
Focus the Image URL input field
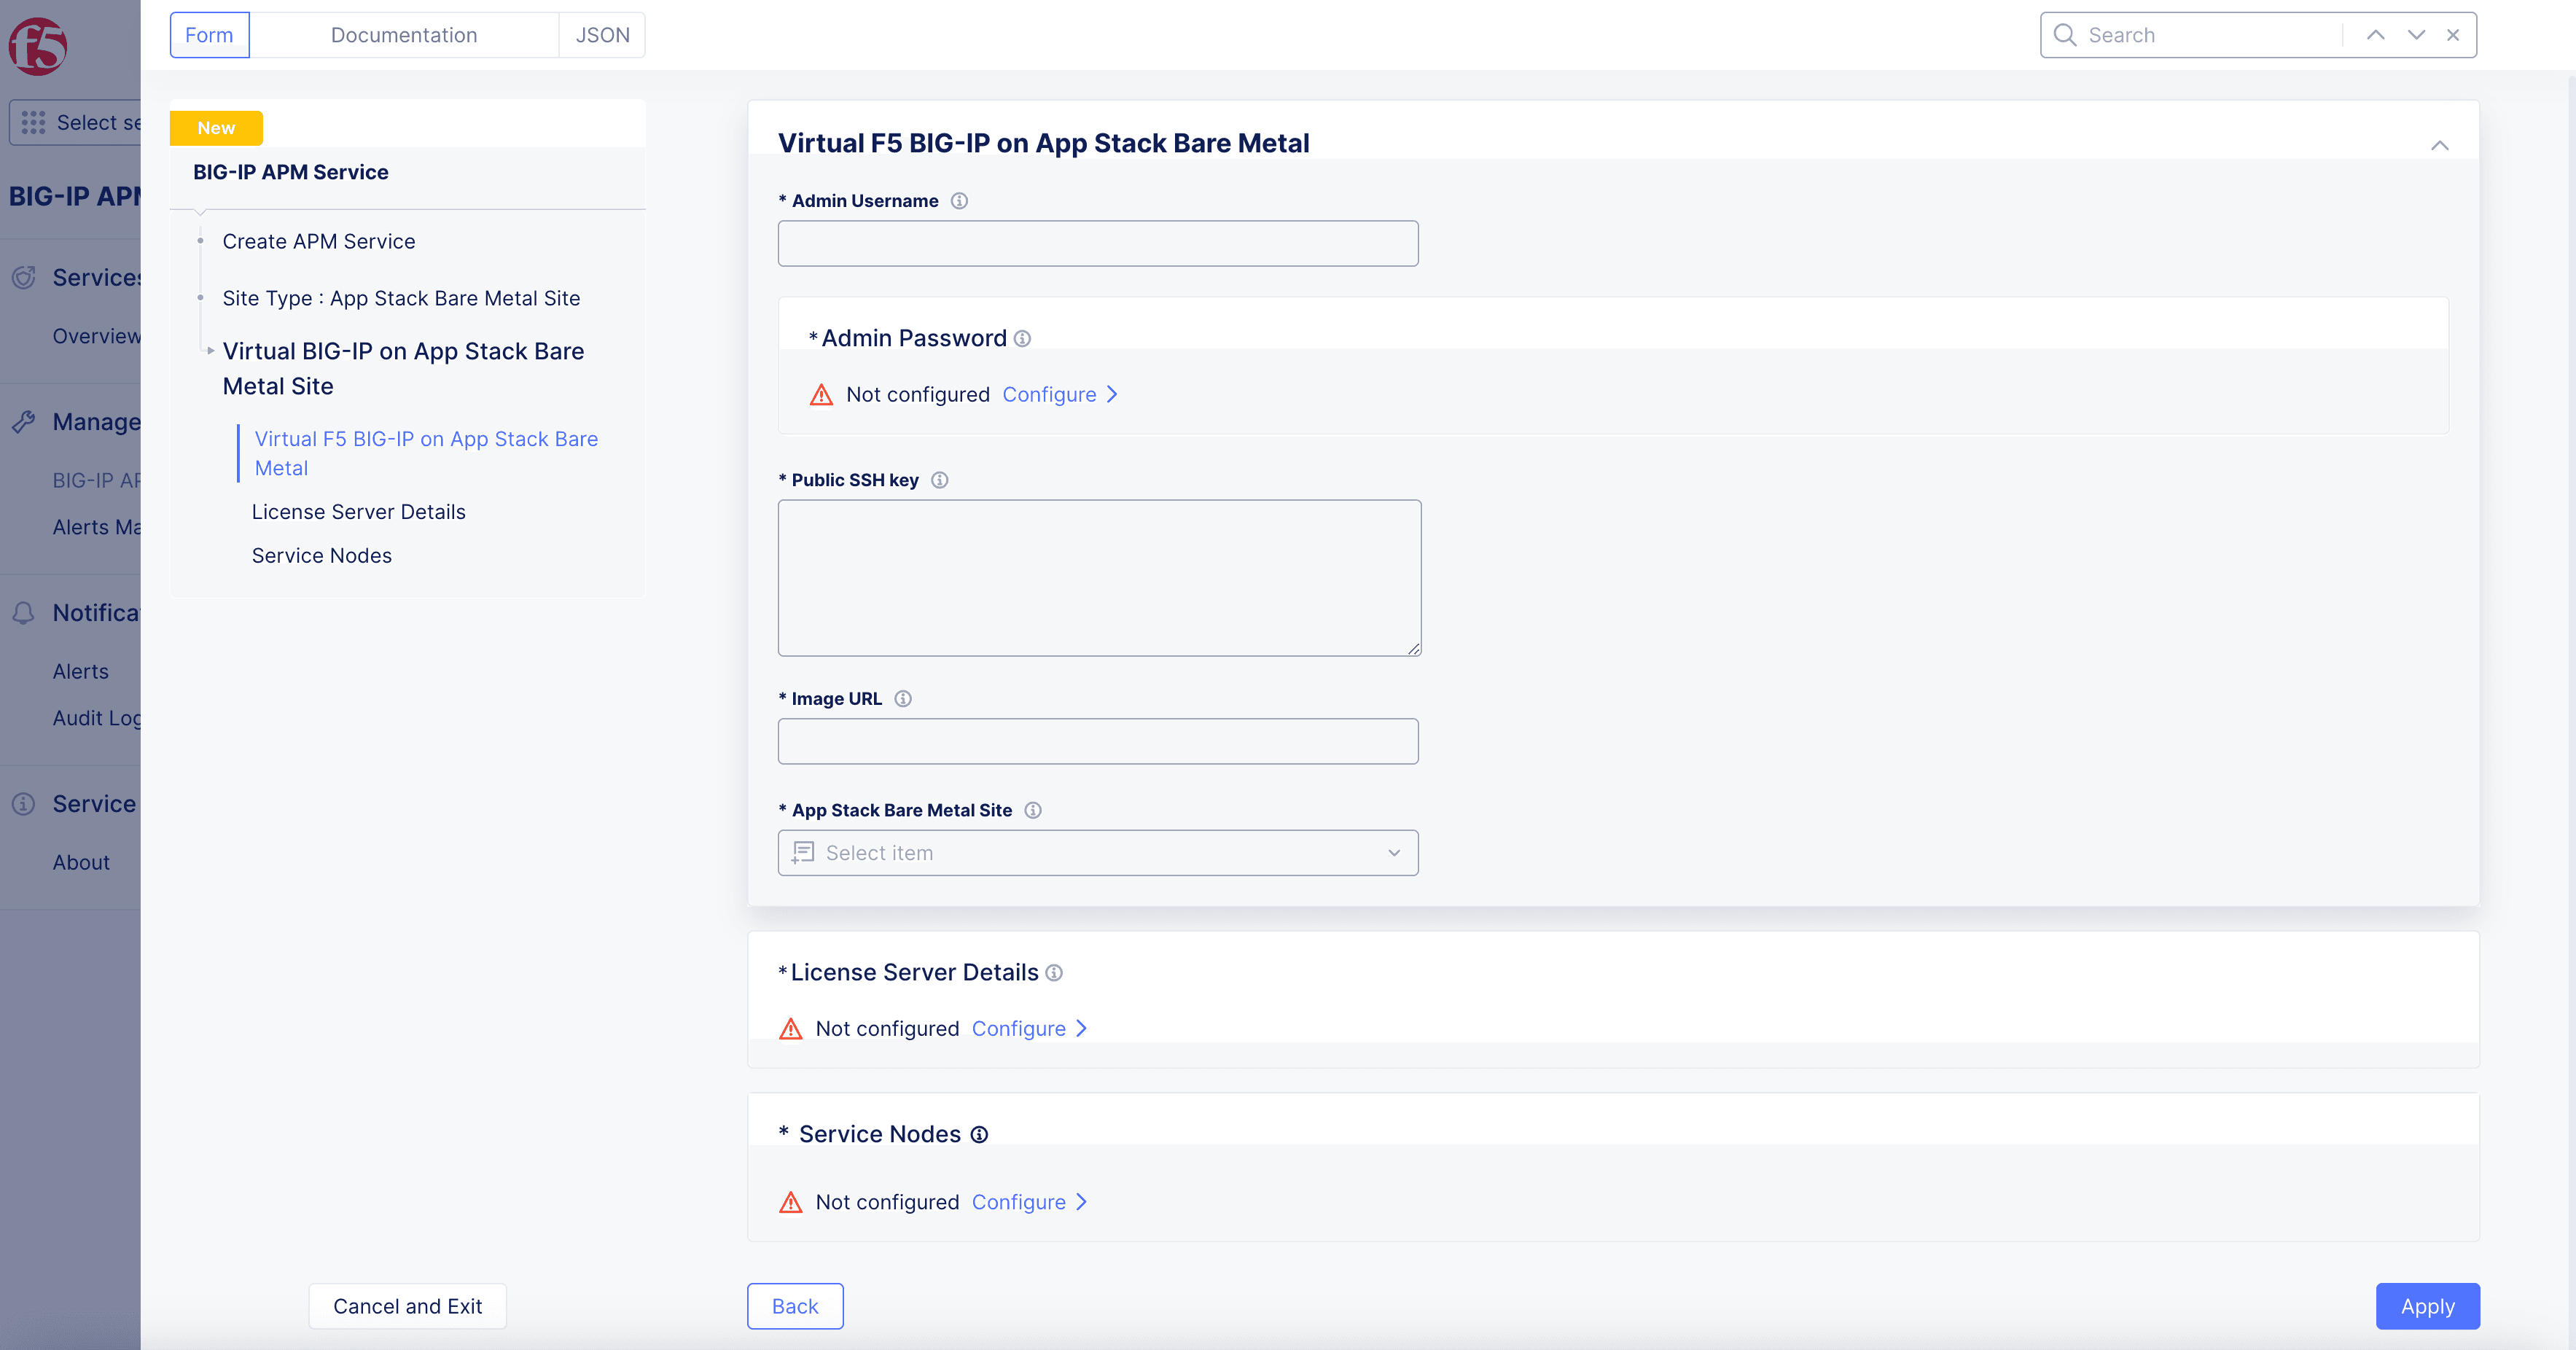click(x=1097, y=741)
